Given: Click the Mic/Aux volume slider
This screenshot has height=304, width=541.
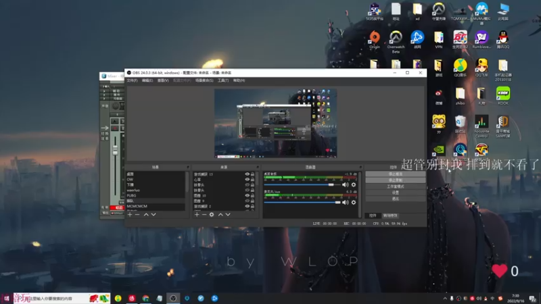Looking at the screenshot, I should point(302,202).
